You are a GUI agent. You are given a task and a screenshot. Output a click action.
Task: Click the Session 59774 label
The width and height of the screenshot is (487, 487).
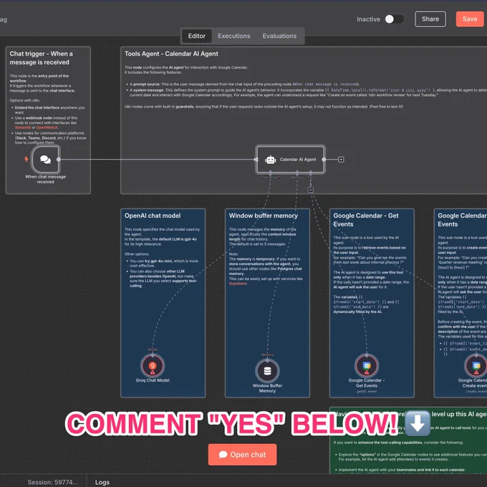52,482
